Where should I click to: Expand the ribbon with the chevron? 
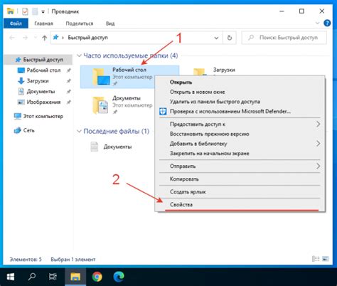(318, 23)
